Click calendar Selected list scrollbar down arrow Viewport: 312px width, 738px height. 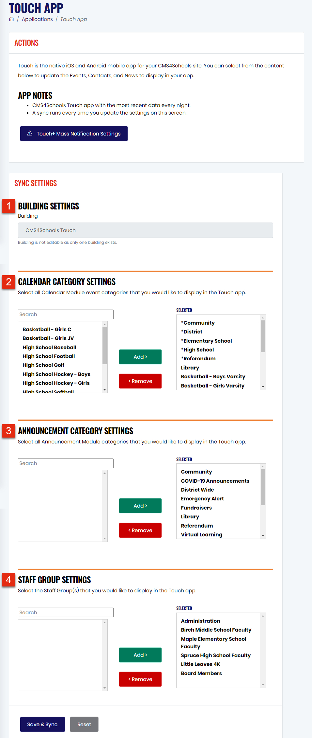coord(263,387)
